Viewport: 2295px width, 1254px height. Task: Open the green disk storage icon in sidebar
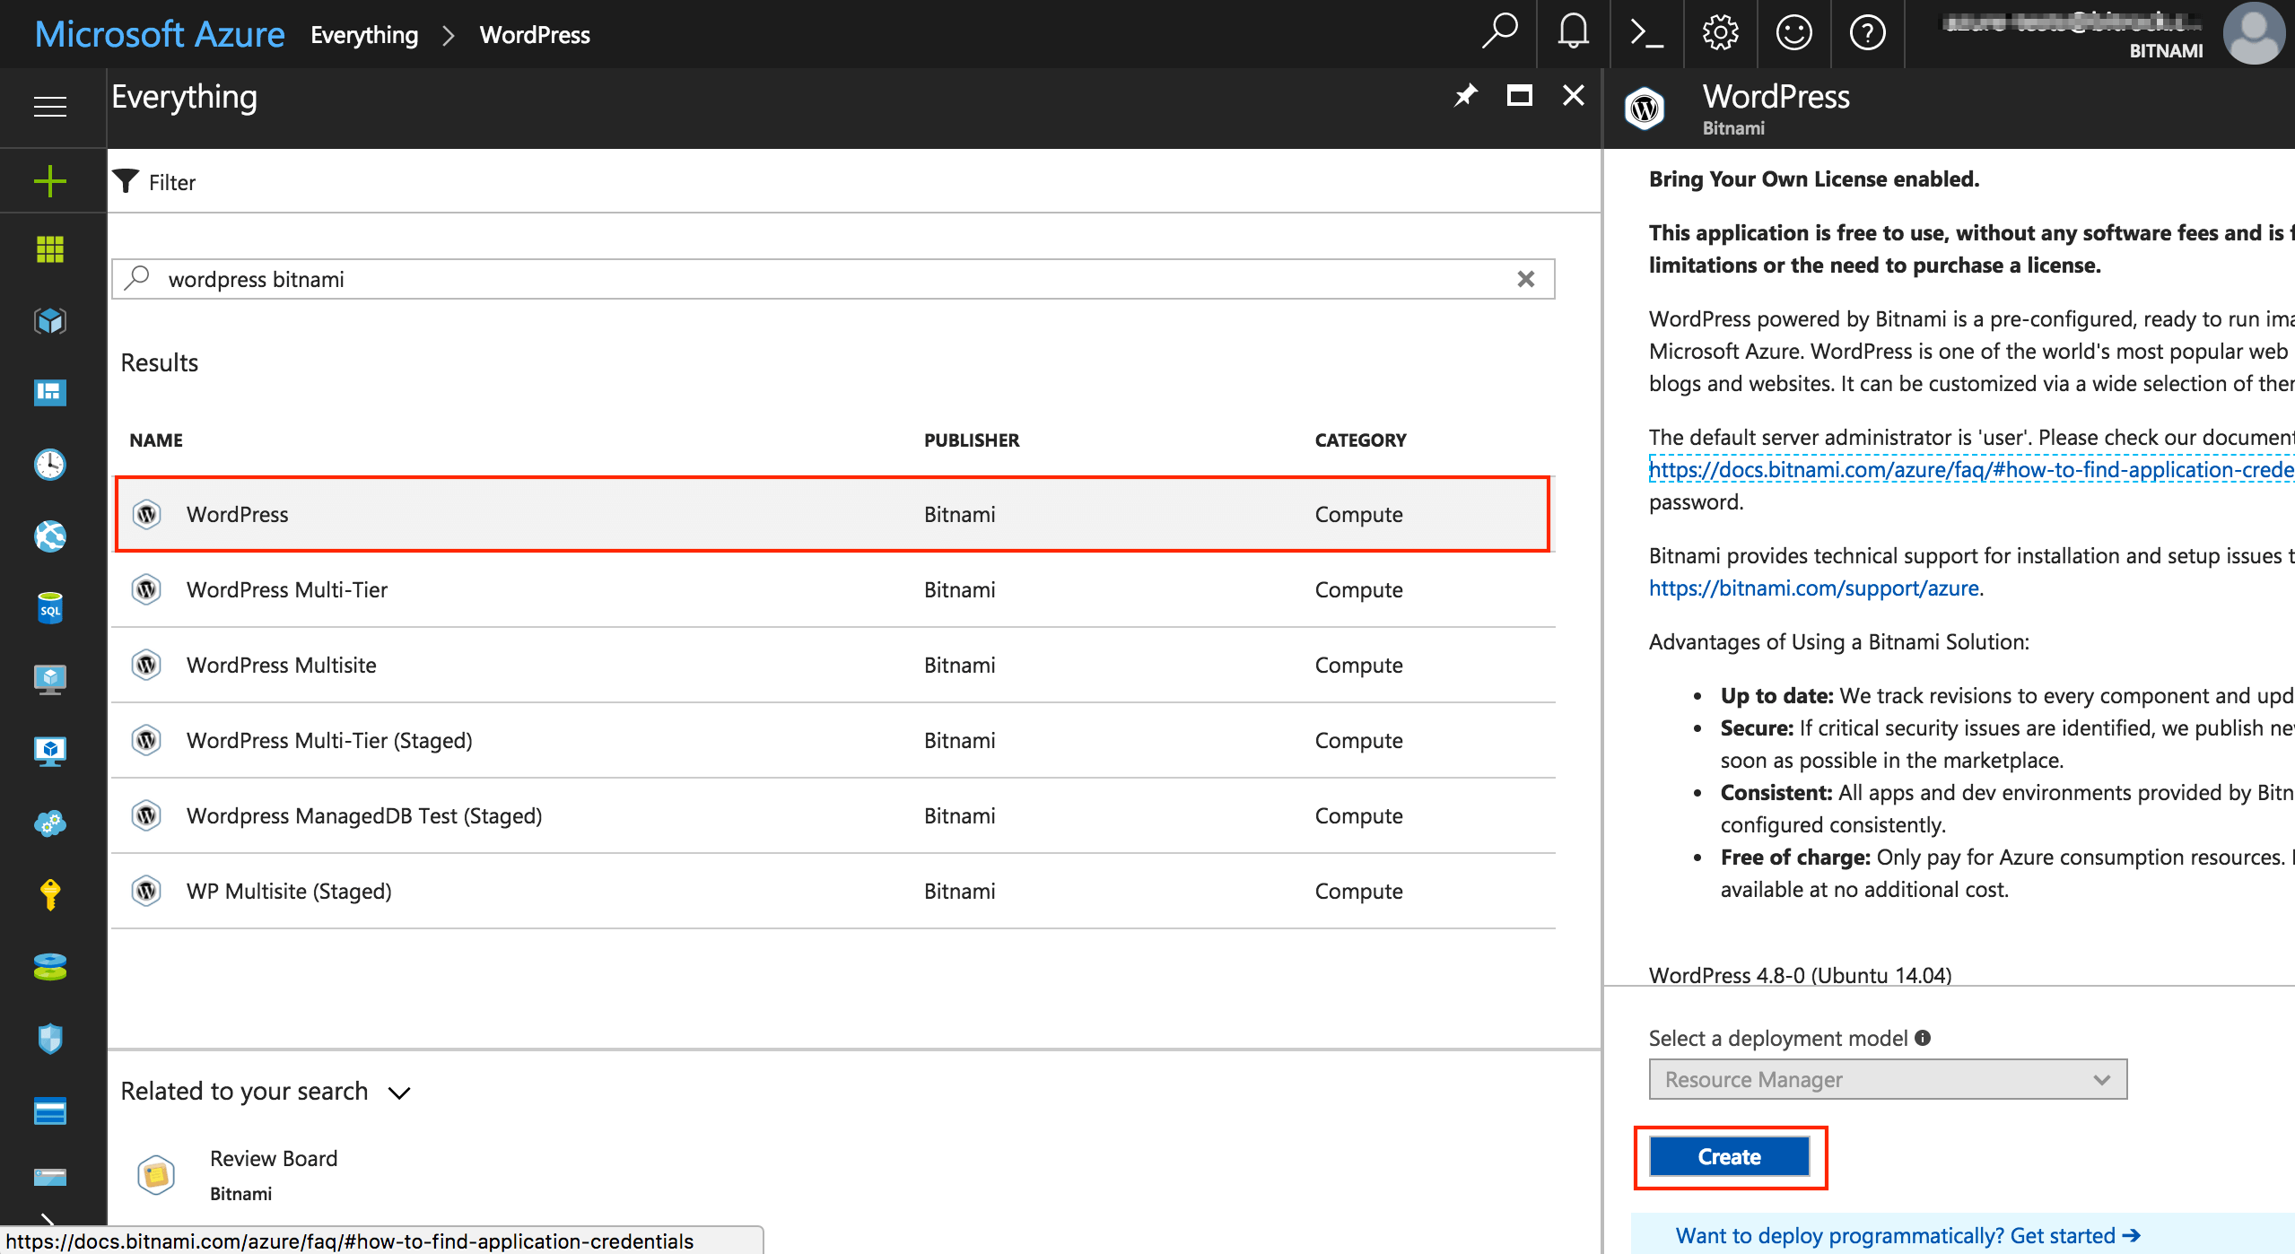(x=50, y=967)
